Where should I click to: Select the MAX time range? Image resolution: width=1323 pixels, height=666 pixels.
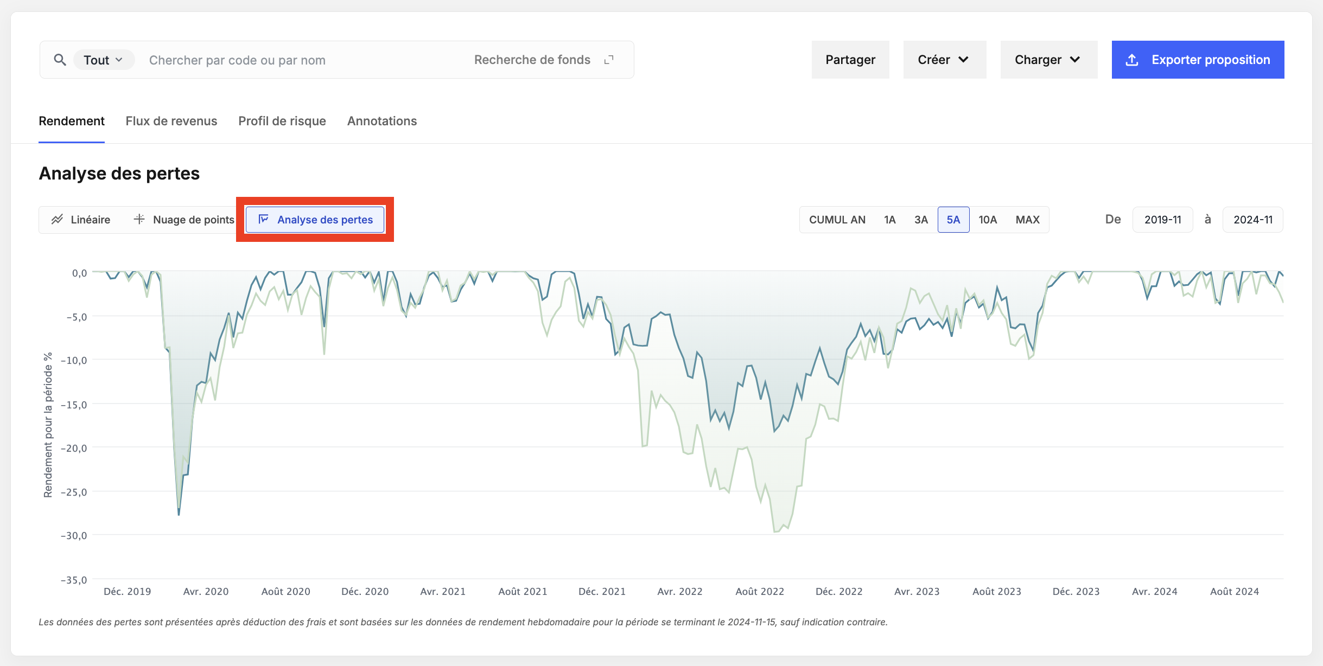point(1028,220)
